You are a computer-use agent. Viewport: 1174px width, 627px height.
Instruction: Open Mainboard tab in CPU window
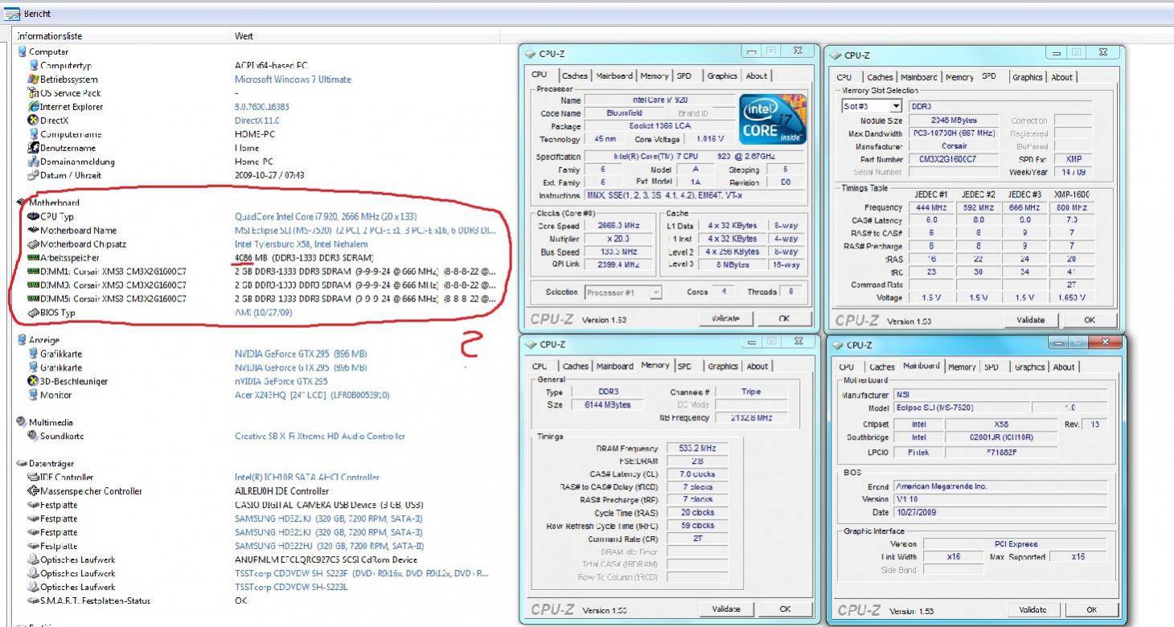pos(614,76)
